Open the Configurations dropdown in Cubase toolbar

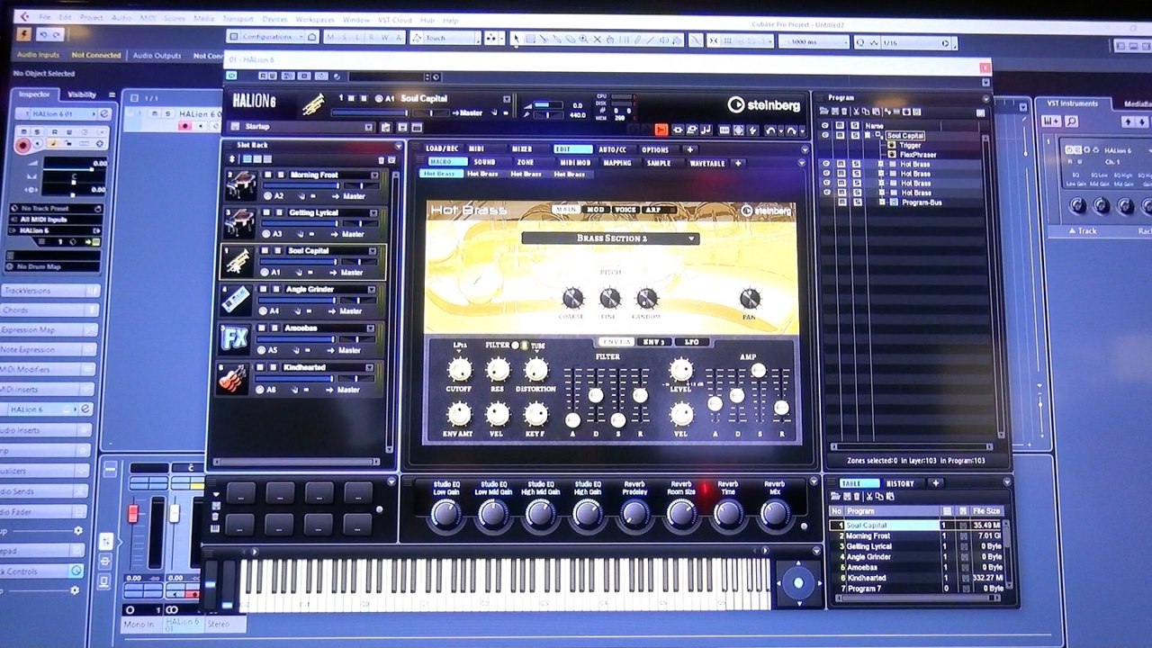coord(273,37)
